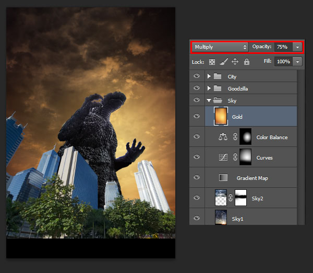Click the Gold layer name
Screen dimensions: 313x273
coord(237,117)
